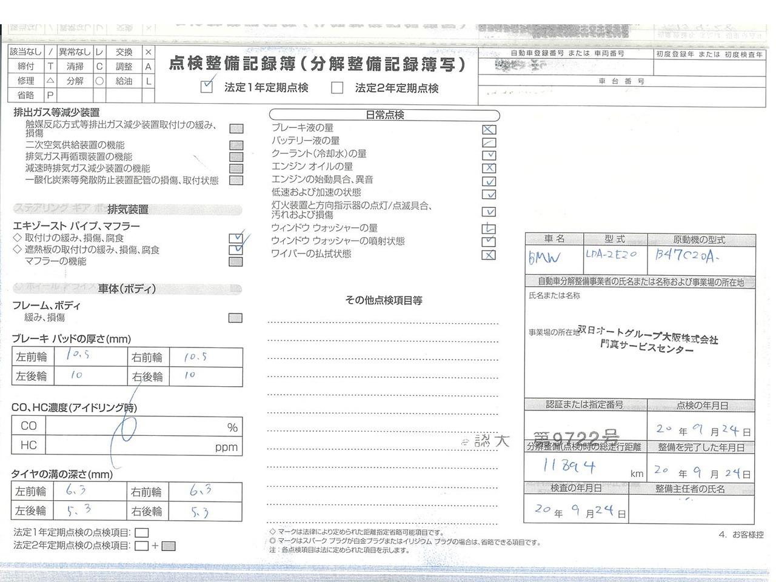
Task: Click the × symbol next to 交換
Action: [x=148, y=52]
